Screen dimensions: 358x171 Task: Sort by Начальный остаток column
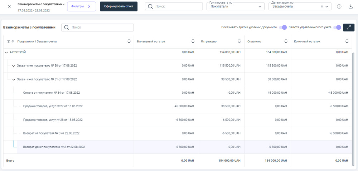(193, 41)
